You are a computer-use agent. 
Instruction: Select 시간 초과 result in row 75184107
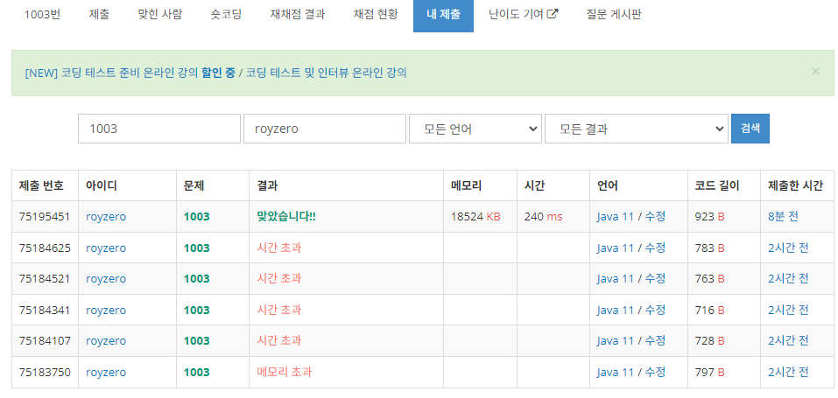coord(278,341)
